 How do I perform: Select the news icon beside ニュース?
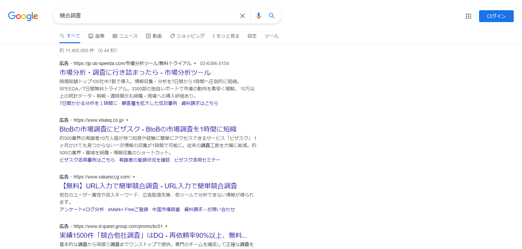coord(115,36)
